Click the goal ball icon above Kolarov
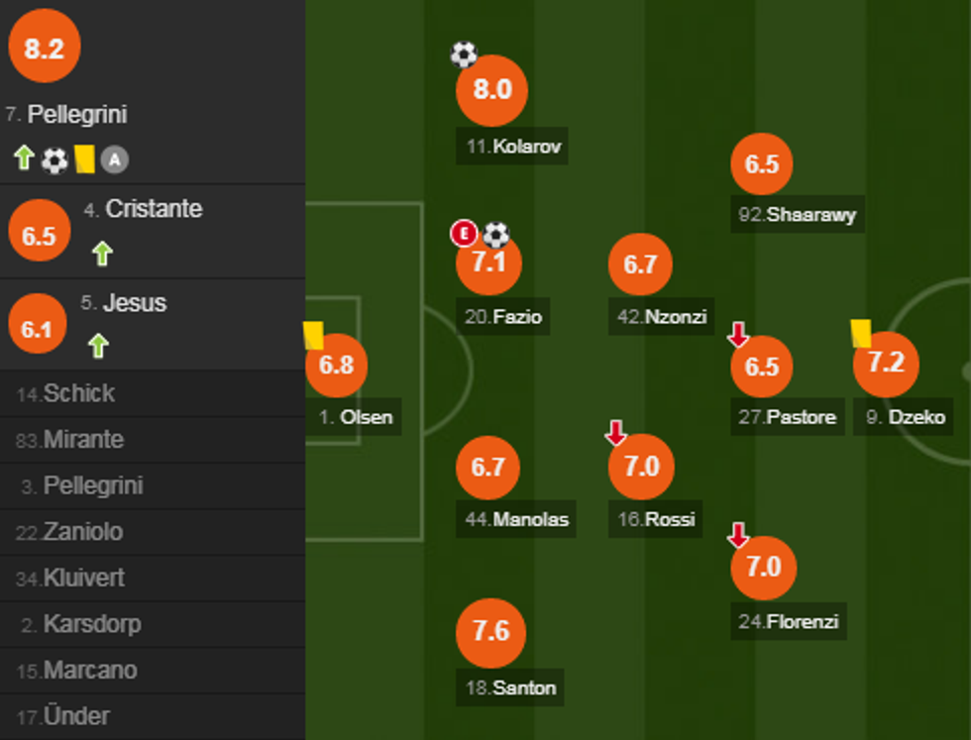Viewport: 971px width, 740px height. (x=464, y=54)
